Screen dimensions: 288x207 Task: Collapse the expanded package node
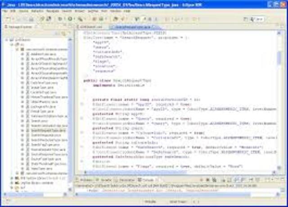click(x=17, y=49)
